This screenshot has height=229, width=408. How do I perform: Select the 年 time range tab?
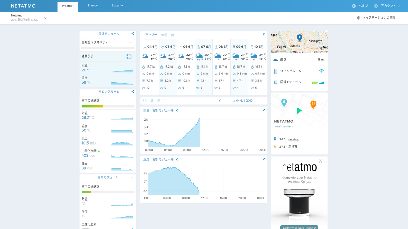pyautogui.click(x=166, y=100)
